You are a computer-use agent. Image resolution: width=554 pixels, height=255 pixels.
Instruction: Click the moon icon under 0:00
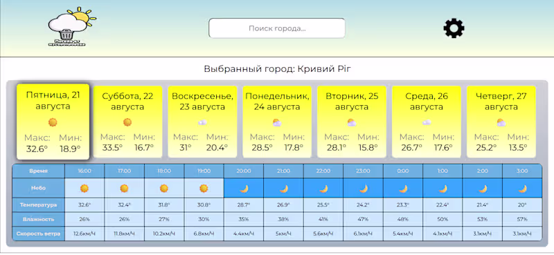coord(403,189)
